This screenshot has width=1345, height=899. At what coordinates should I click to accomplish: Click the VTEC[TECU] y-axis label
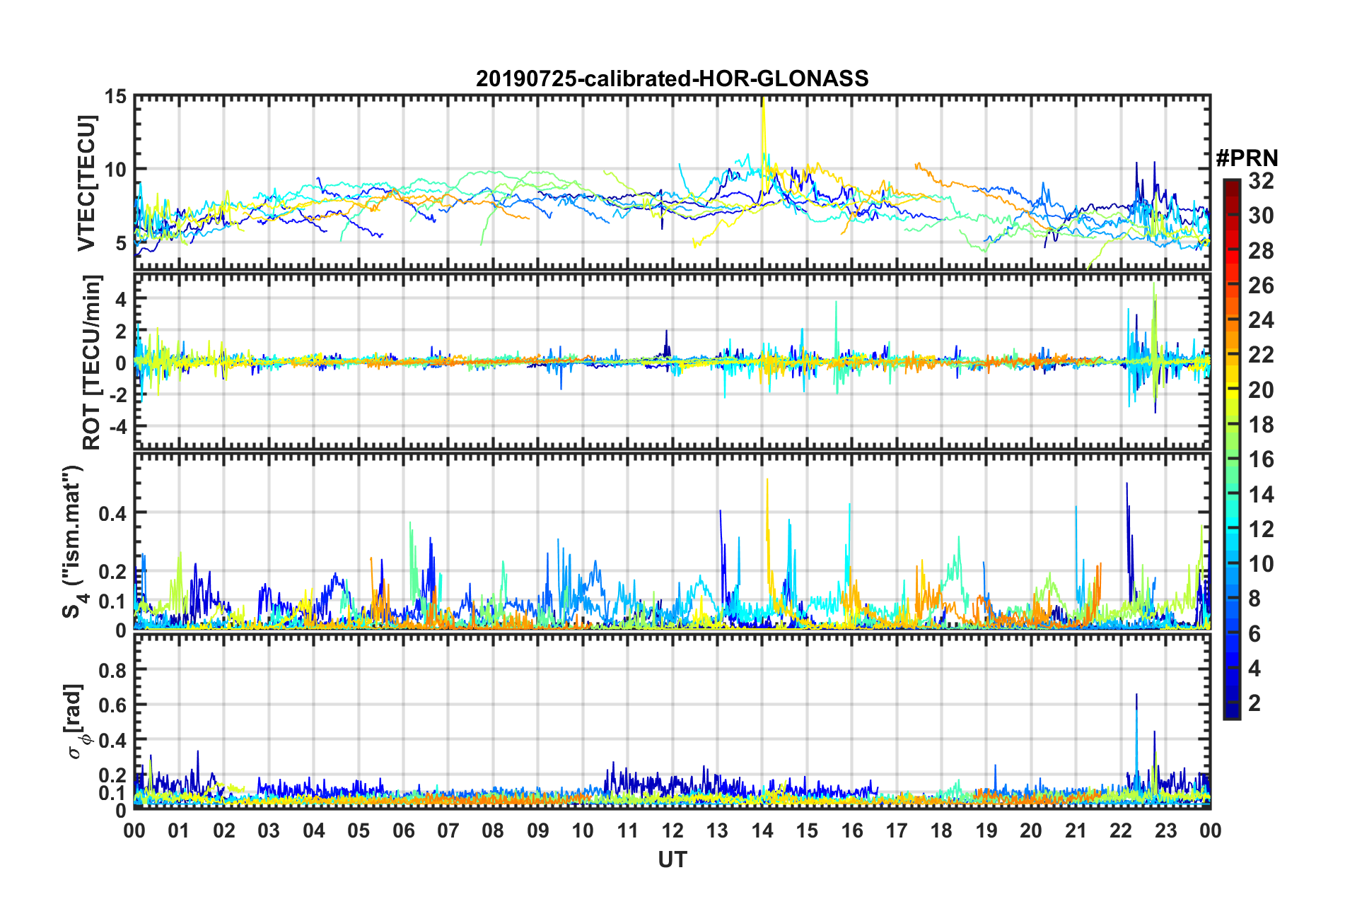click(x=87, y=182)
